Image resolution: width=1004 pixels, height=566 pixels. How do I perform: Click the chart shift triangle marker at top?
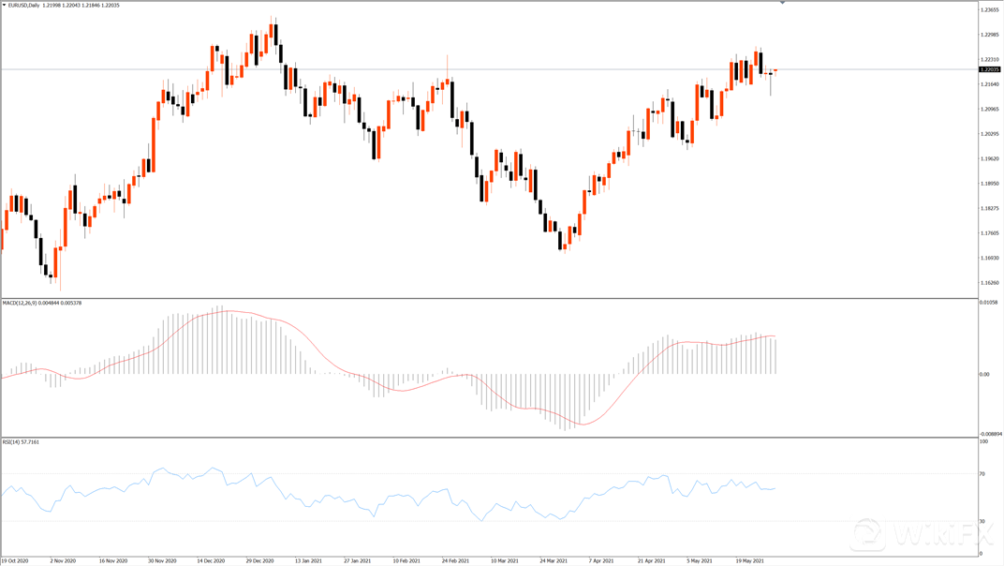(782, 4)
